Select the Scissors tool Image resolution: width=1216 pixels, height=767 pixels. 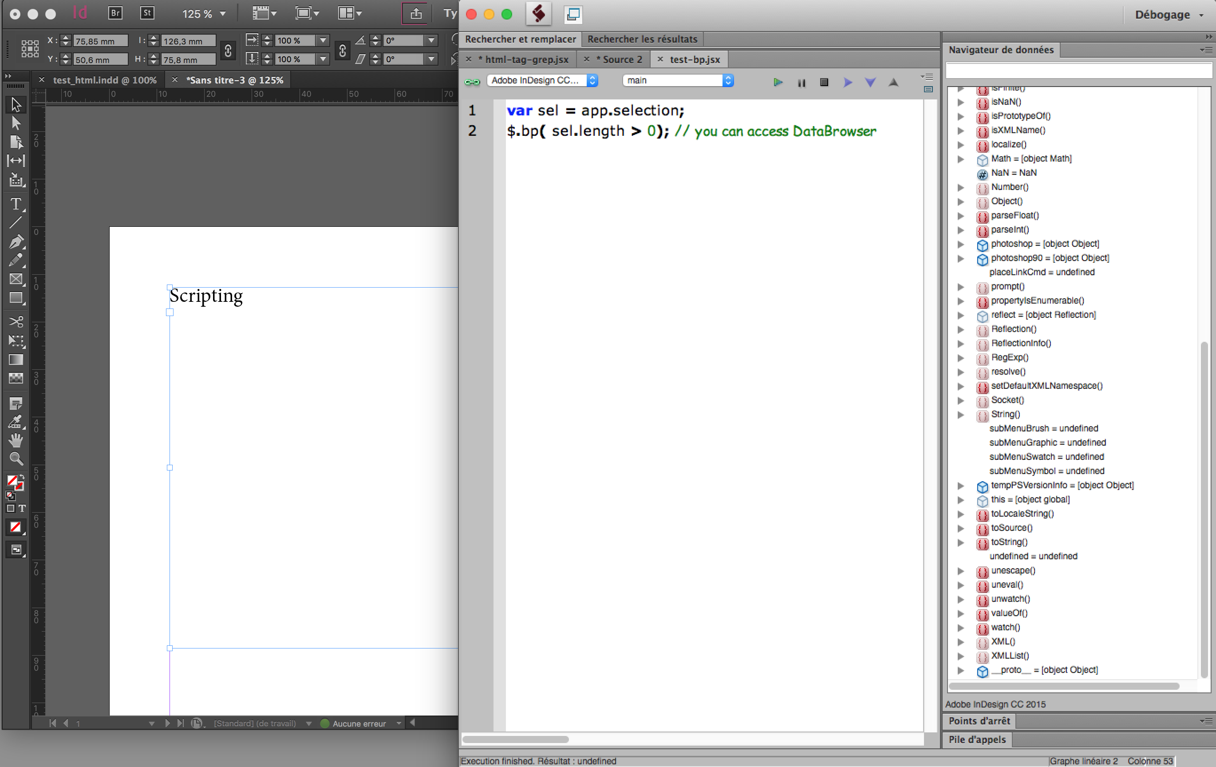[x=16, y=322]
